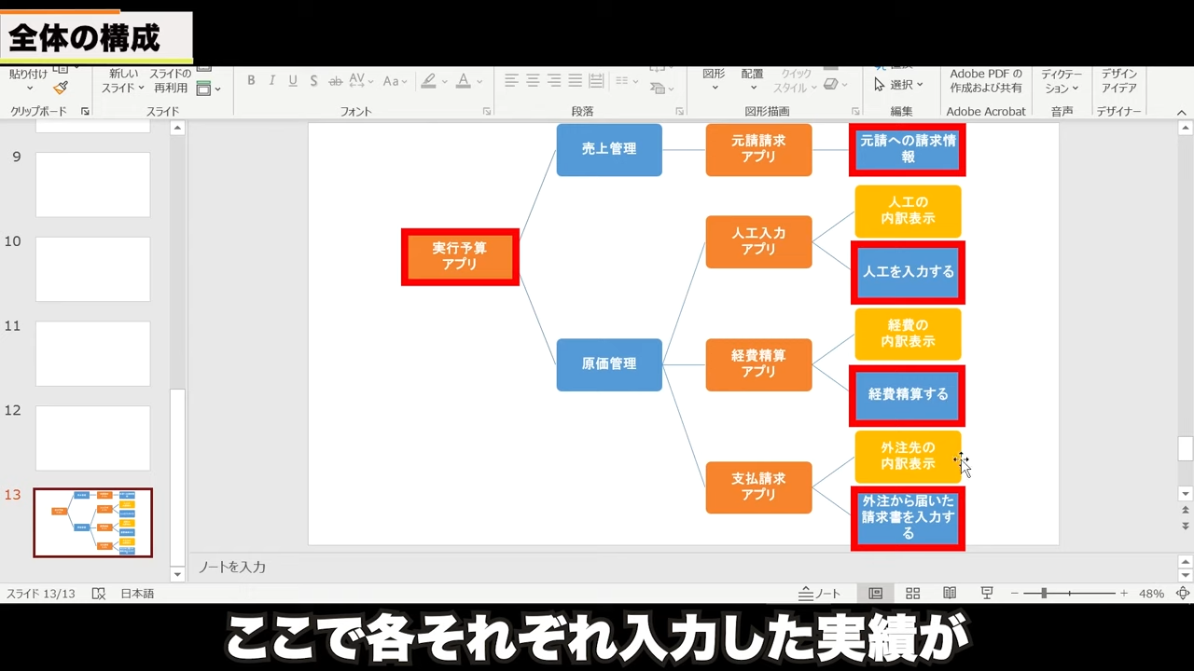Collapse the ribbon with the chevron arrow
The image size is (1194, 671).
1182,113
